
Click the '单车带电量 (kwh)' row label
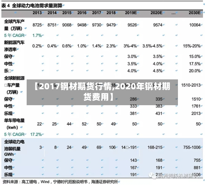click(14, 124)
